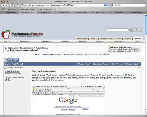The height and width of the screenshot is (117, 147).
Task: Open the Crucial RAM shop link
Action: click(104, 54)
